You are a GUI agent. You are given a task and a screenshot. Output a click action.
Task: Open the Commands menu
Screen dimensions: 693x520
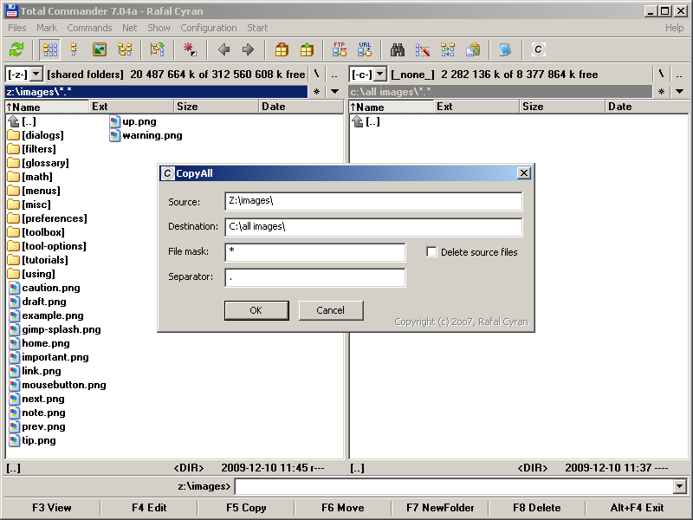(x=89, y=28)
